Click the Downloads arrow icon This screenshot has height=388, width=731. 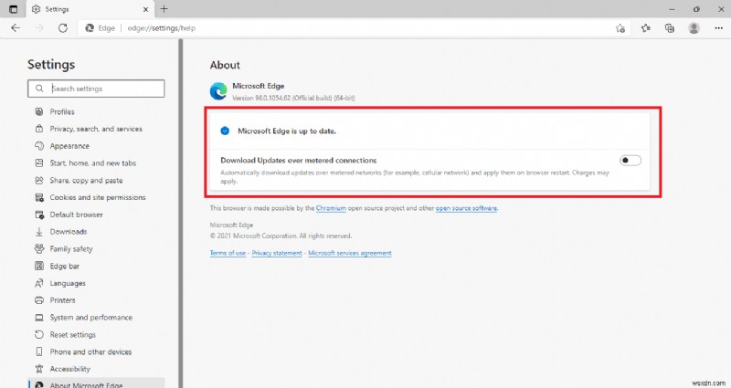39,232
